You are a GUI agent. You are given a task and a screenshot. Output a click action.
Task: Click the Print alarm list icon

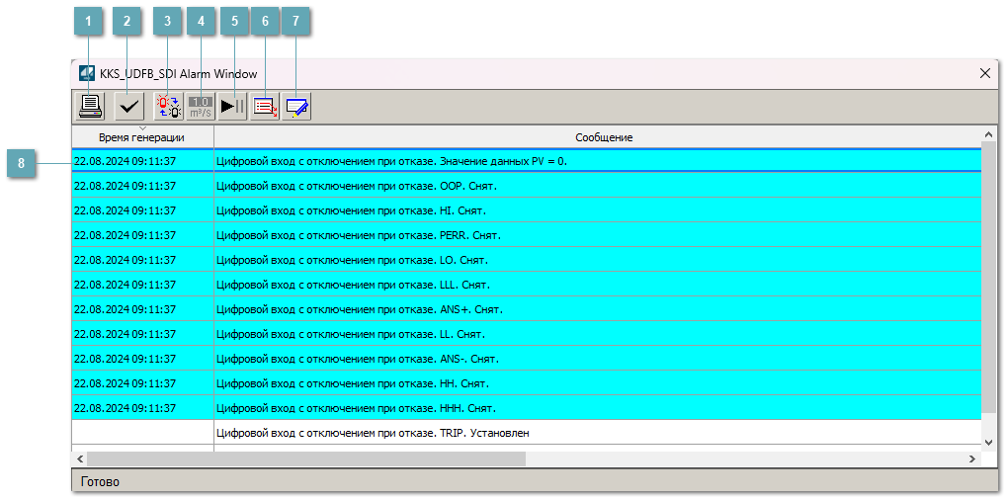tap(91, 106)
